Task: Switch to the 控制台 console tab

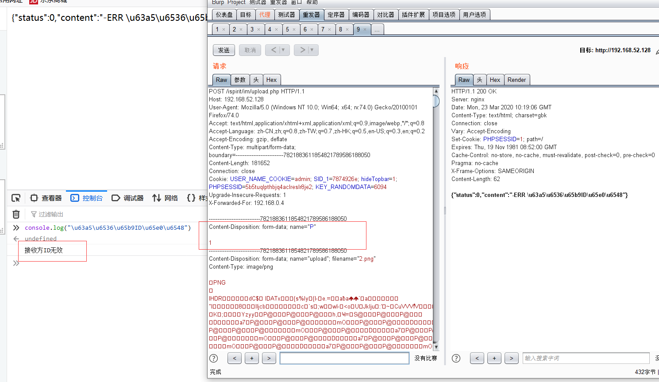Action: click(87, 198)
